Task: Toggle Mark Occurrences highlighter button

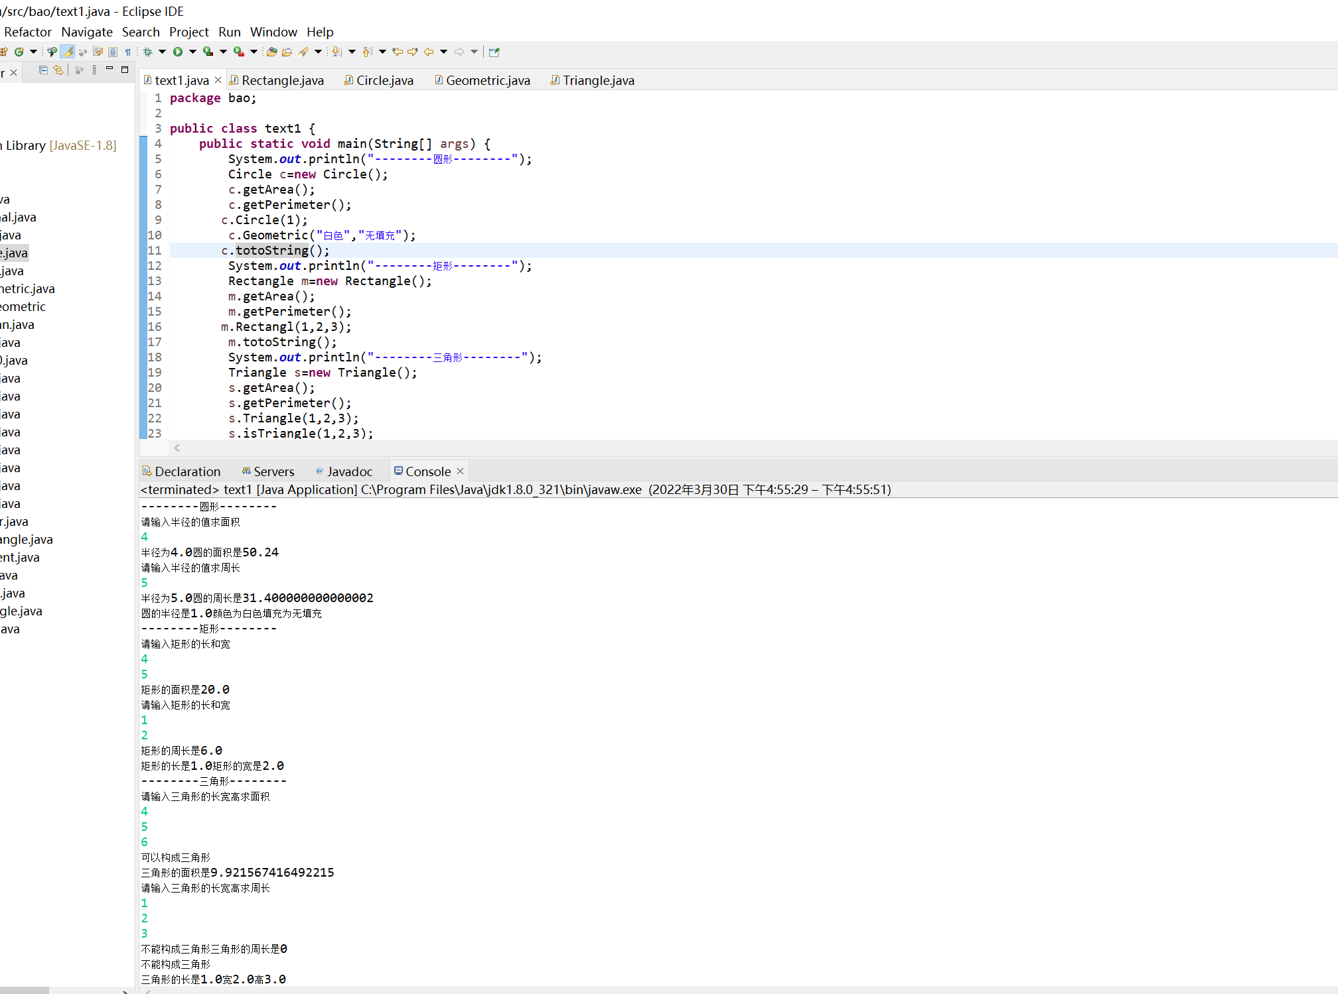Action: (67, 52)
